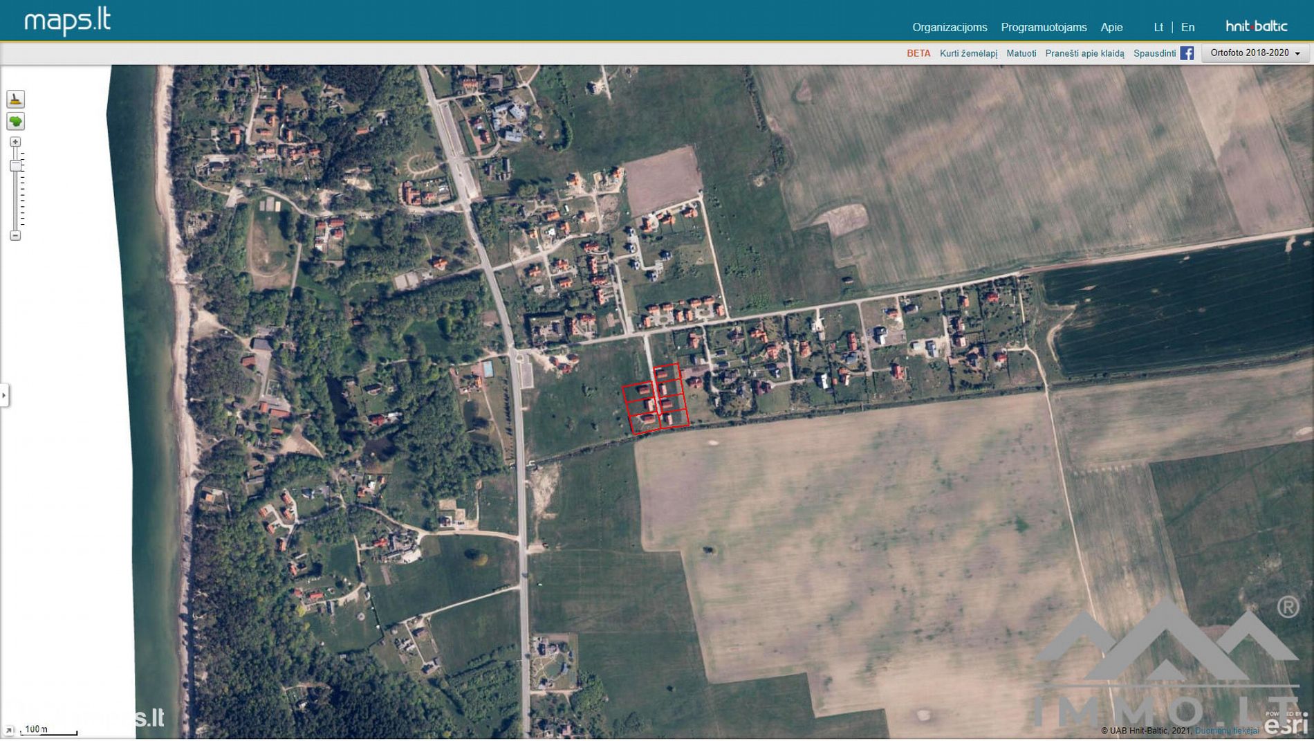Click the Facebook share icon
Viewport: 1314px width, 741px height.
click(1187, 53)
